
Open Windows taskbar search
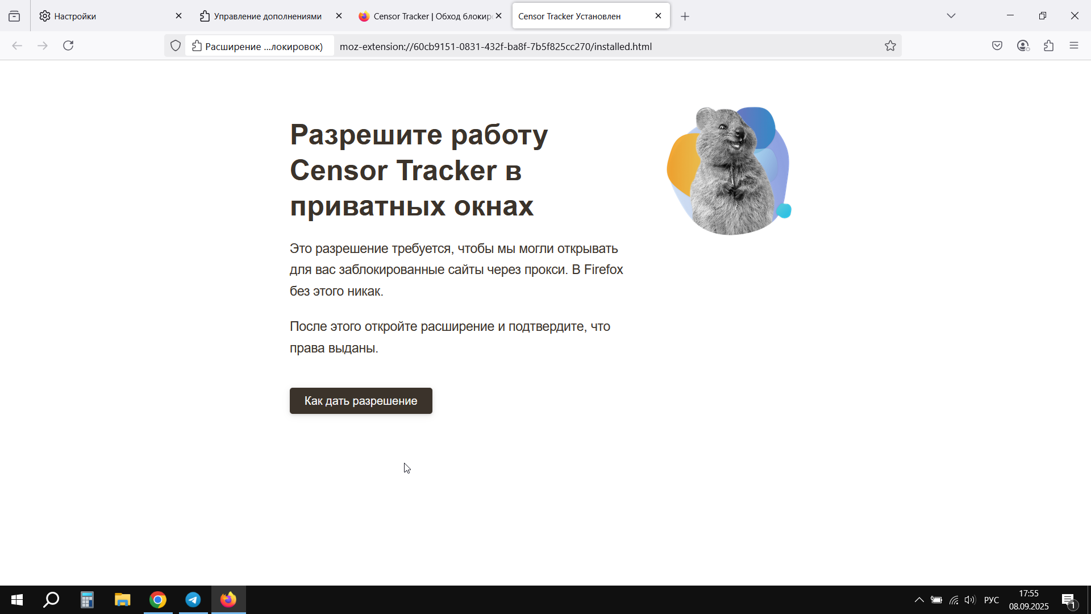52,600
